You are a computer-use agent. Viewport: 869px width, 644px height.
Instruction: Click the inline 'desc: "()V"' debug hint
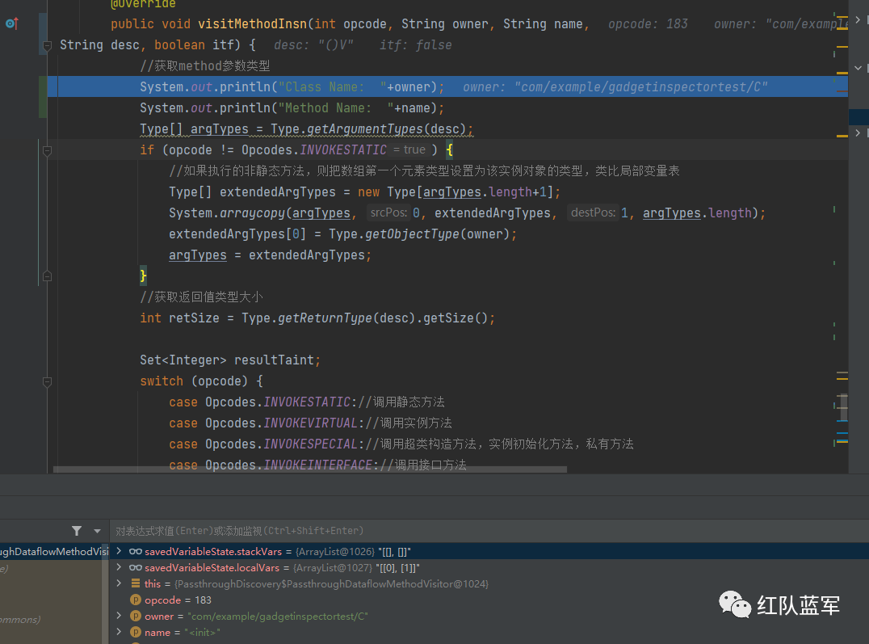coord(313,45)
